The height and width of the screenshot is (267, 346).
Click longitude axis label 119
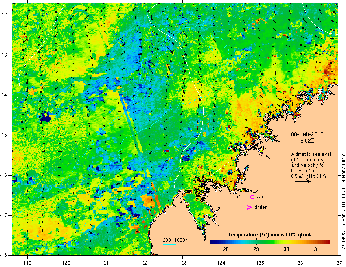28,263
